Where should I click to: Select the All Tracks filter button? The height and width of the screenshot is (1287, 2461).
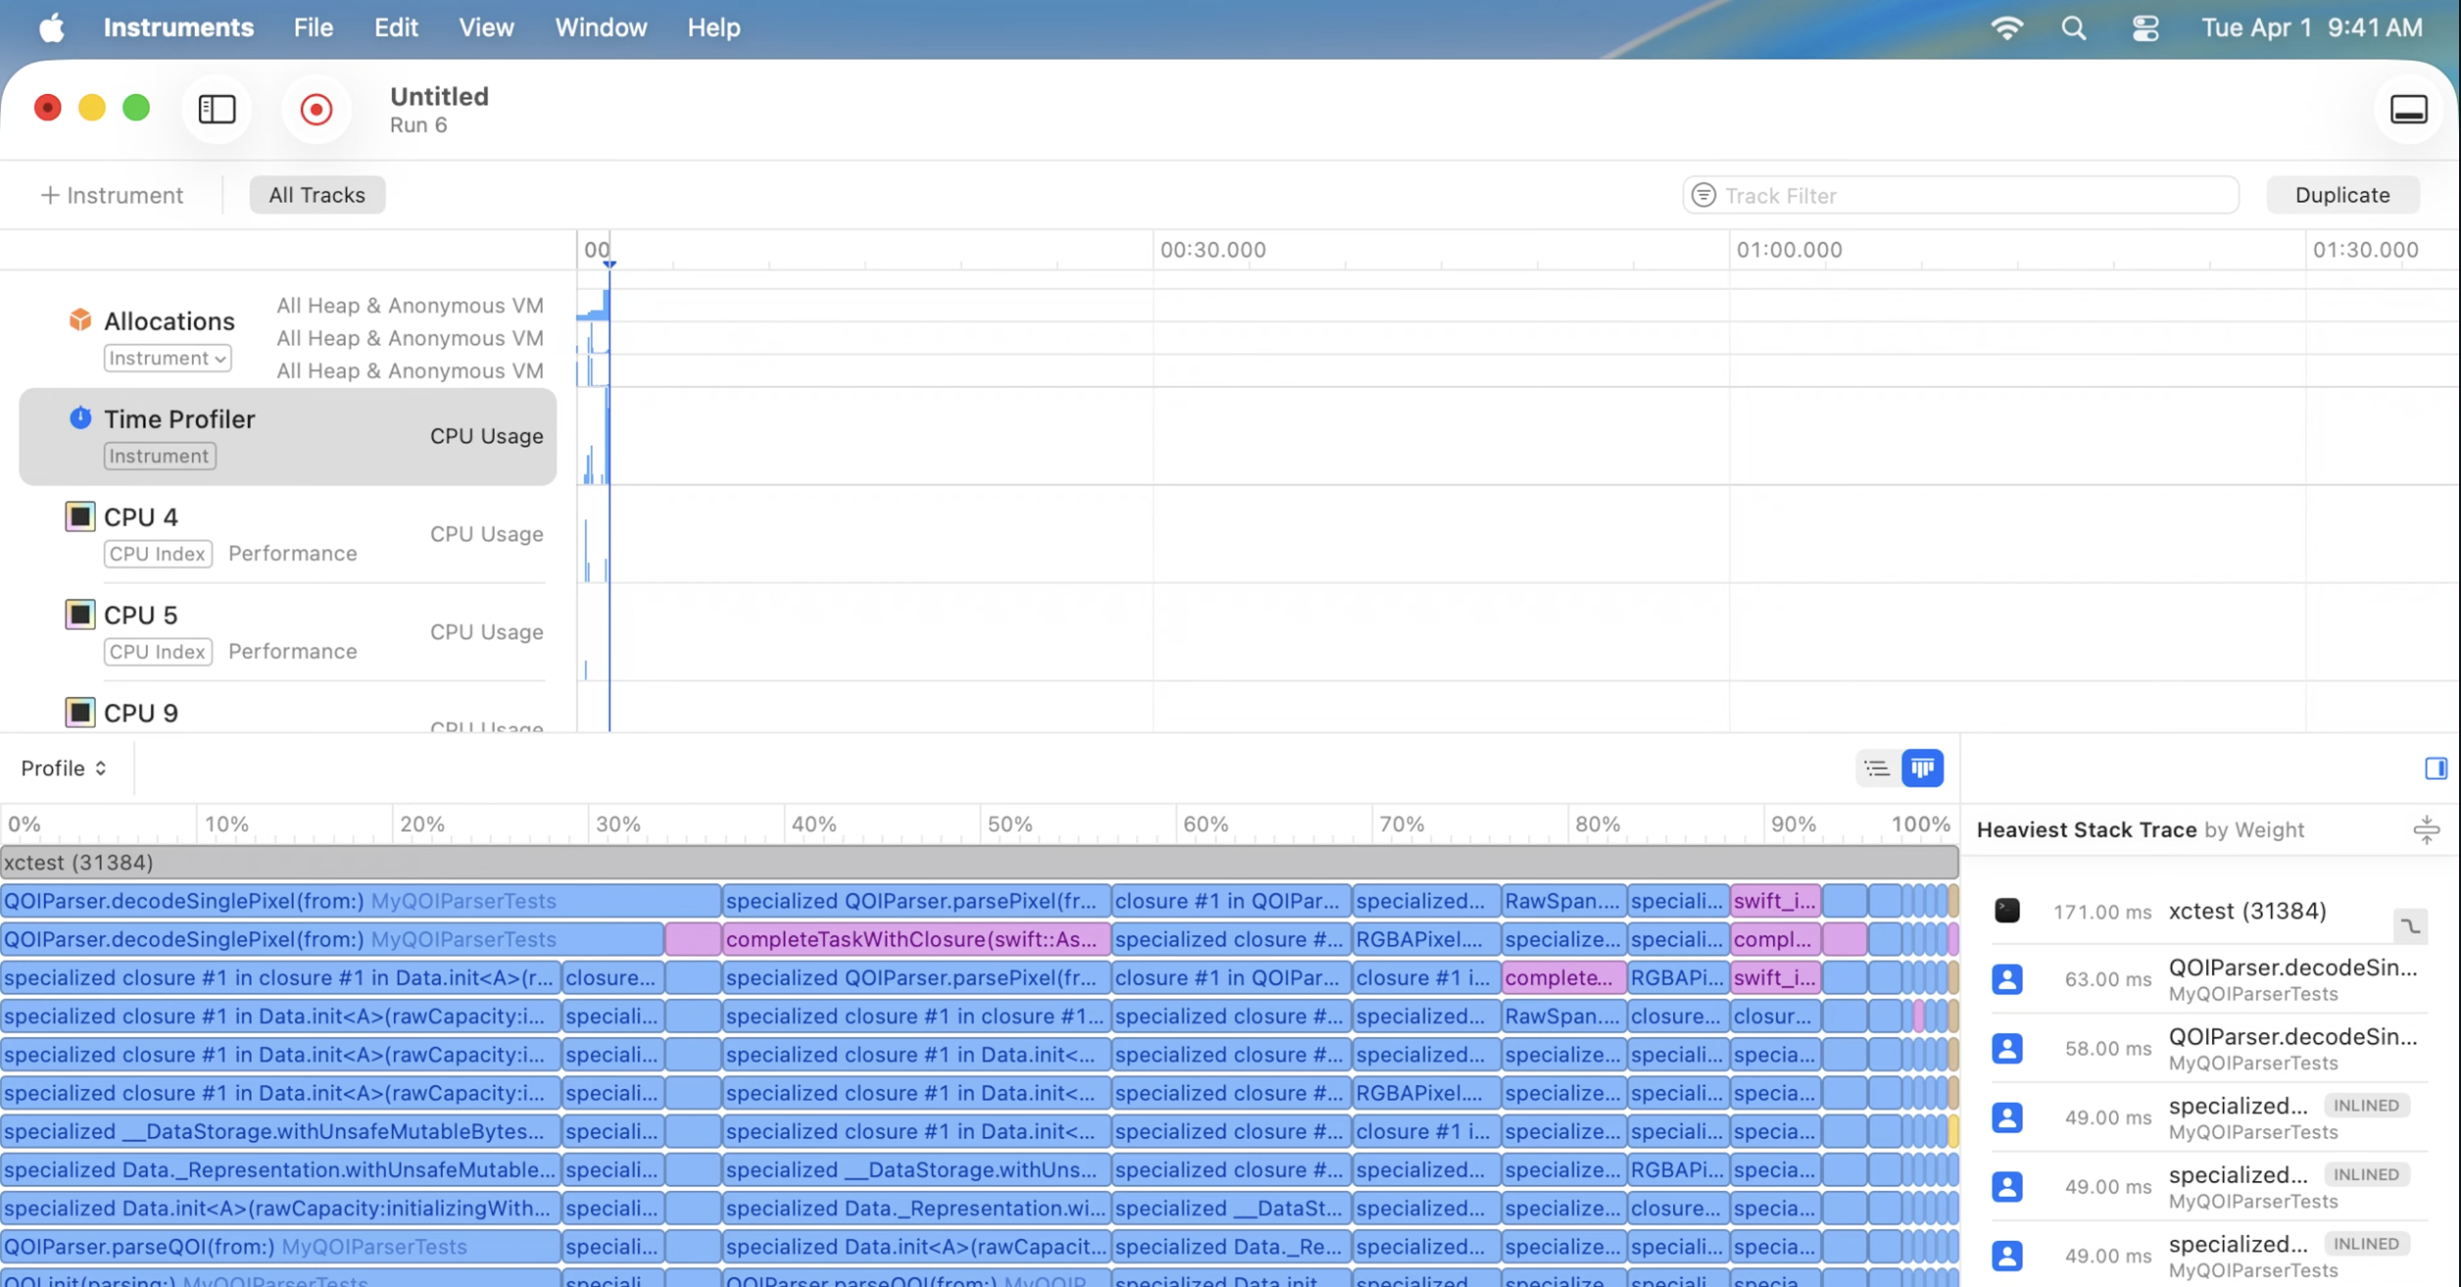[316, 195]
